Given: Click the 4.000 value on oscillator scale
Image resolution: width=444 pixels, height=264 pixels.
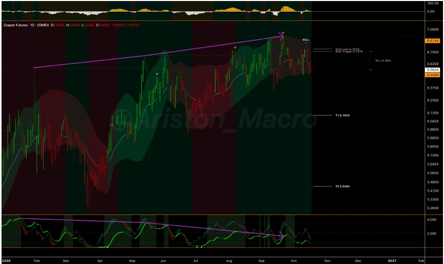Looking at the screenshot, I should [431, 219].
